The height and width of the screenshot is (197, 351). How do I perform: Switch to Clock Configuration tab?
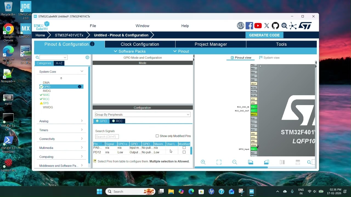pyautogui.click(x=140, y=44)
